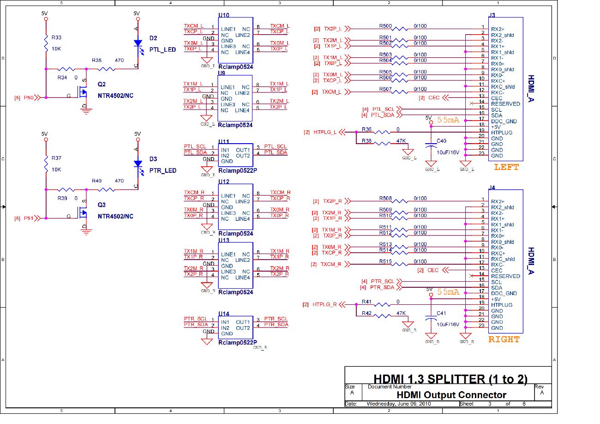Click the Q2 MOSFET transistor symbol
This screenshot has width=600, height=424.
(x=83, y=92)
